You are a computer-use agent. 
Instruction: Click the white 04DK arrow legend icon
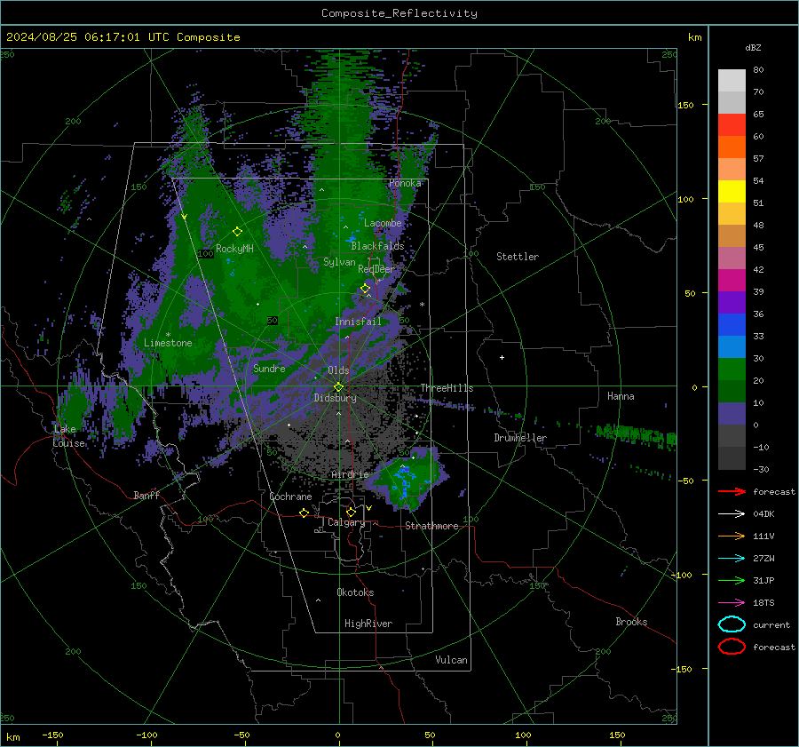point(732,513)
